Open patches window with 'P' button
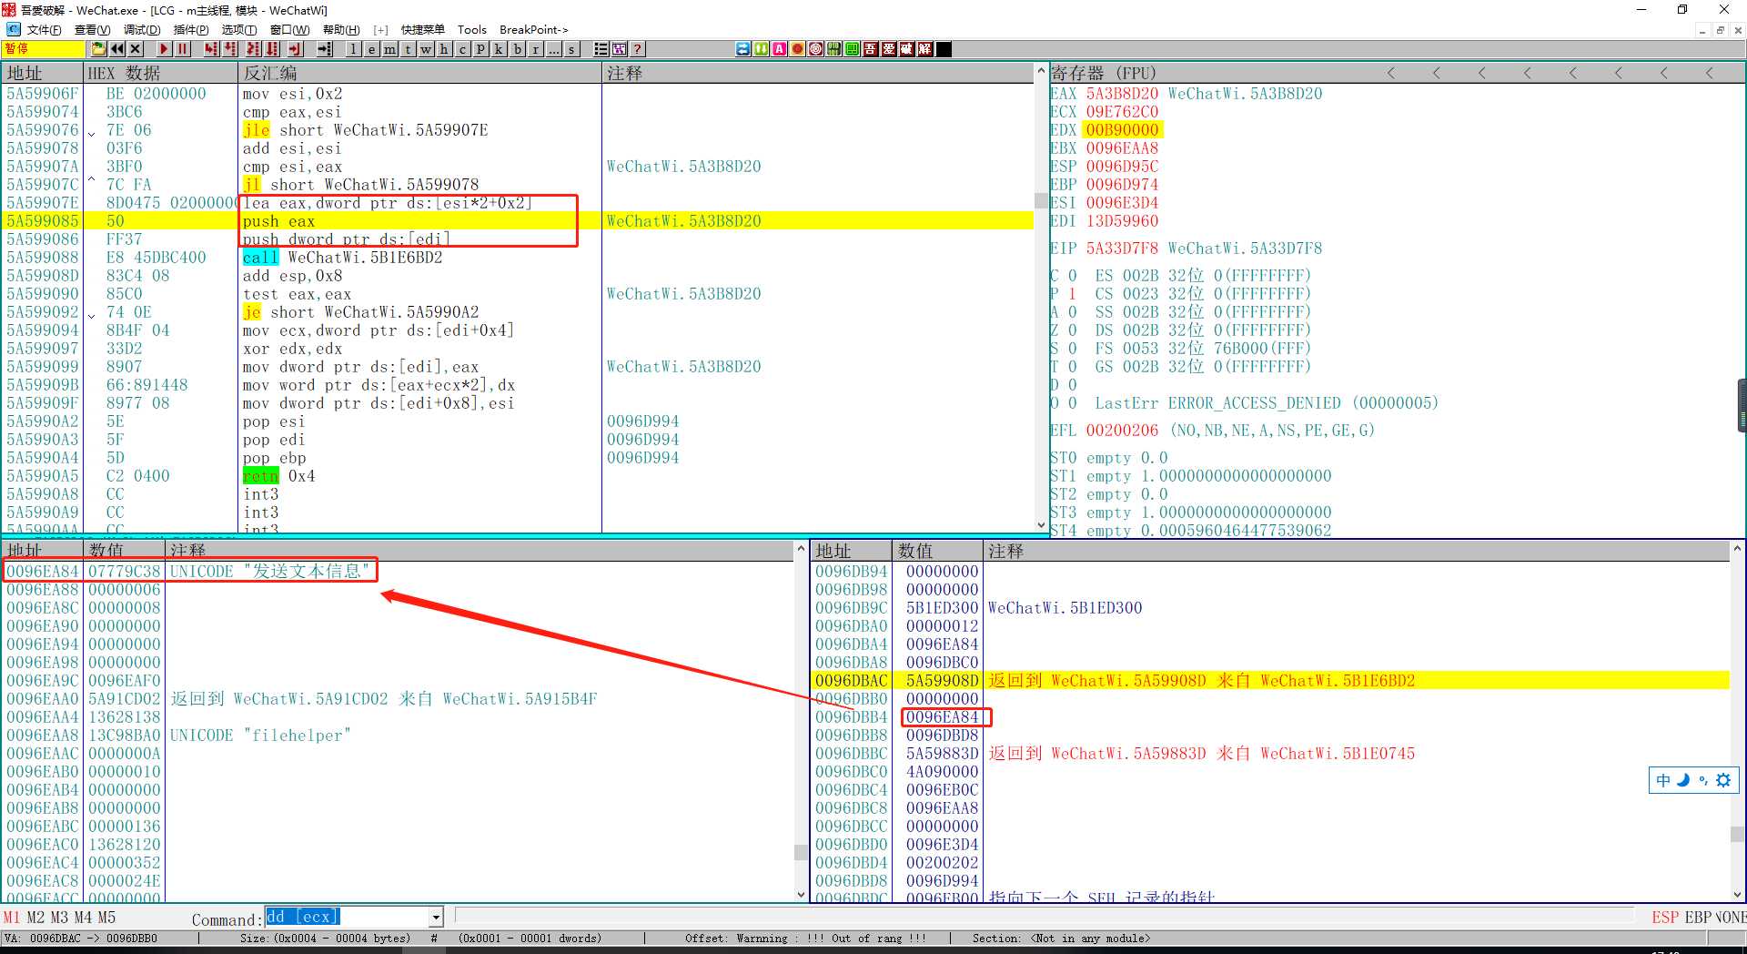The image size is (1747, 954). [480, 49]
